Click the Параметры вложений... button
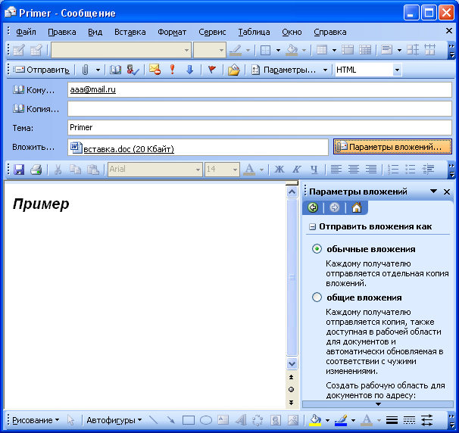459x433 pixels. (x=392, y=147)
